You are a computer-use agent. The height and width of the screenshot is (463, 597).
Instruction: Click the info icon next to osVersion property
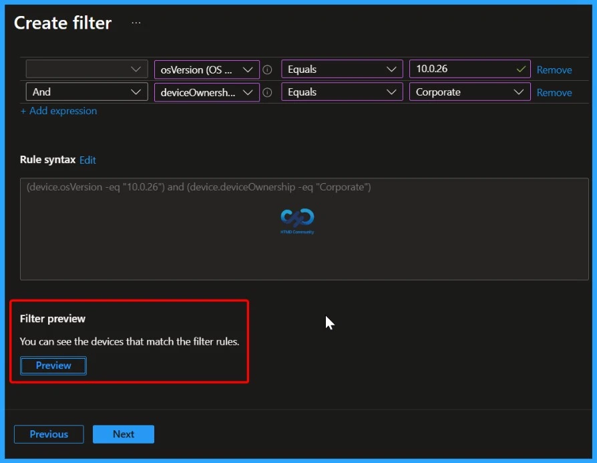click(x=267, y=69)
